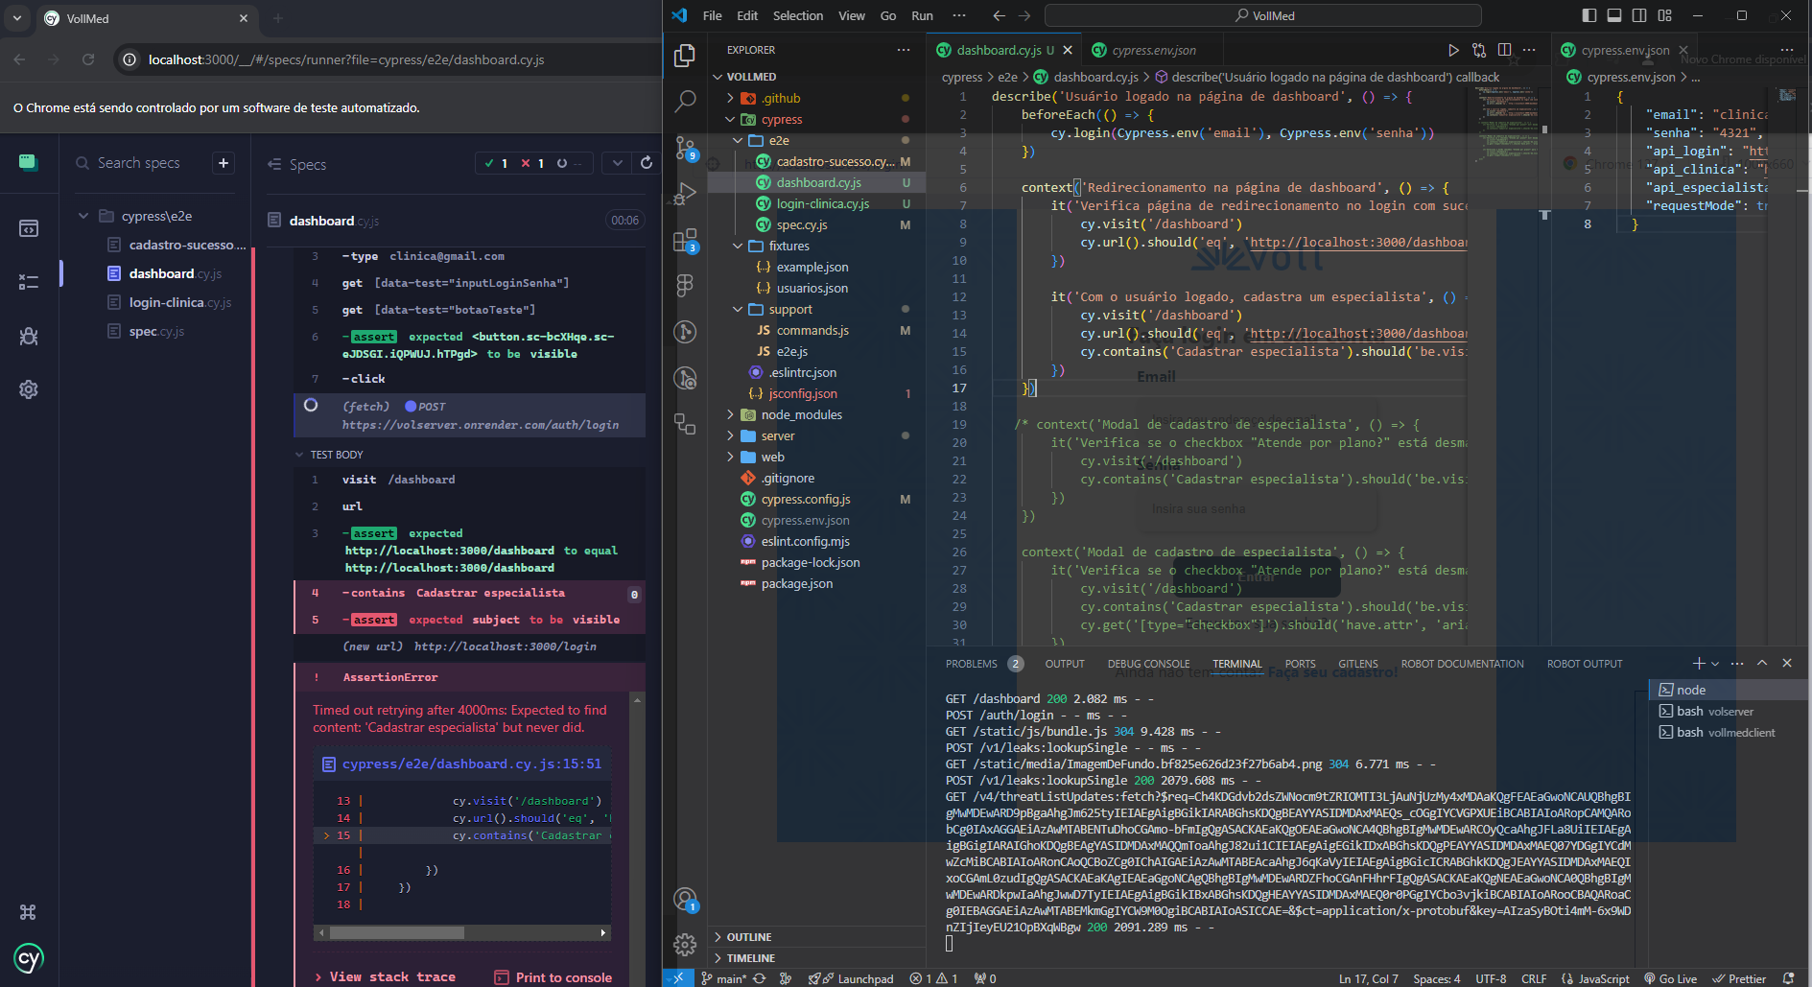Viewport: 1812px width, 987px height.
Task: Click the notifications bell in VS Code status bar
Action: click(x=1788, y=978)
